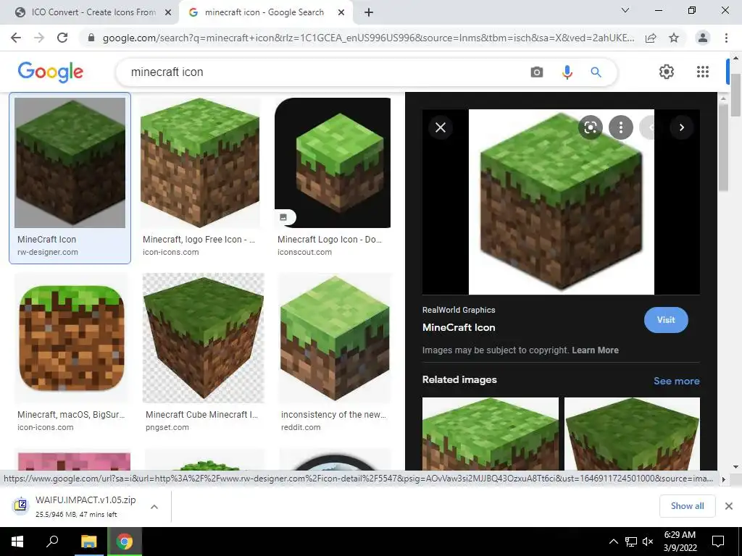Viewport: 742px width, 556px height.
Task: Open the network status tray icon
Action: point(631,542)
